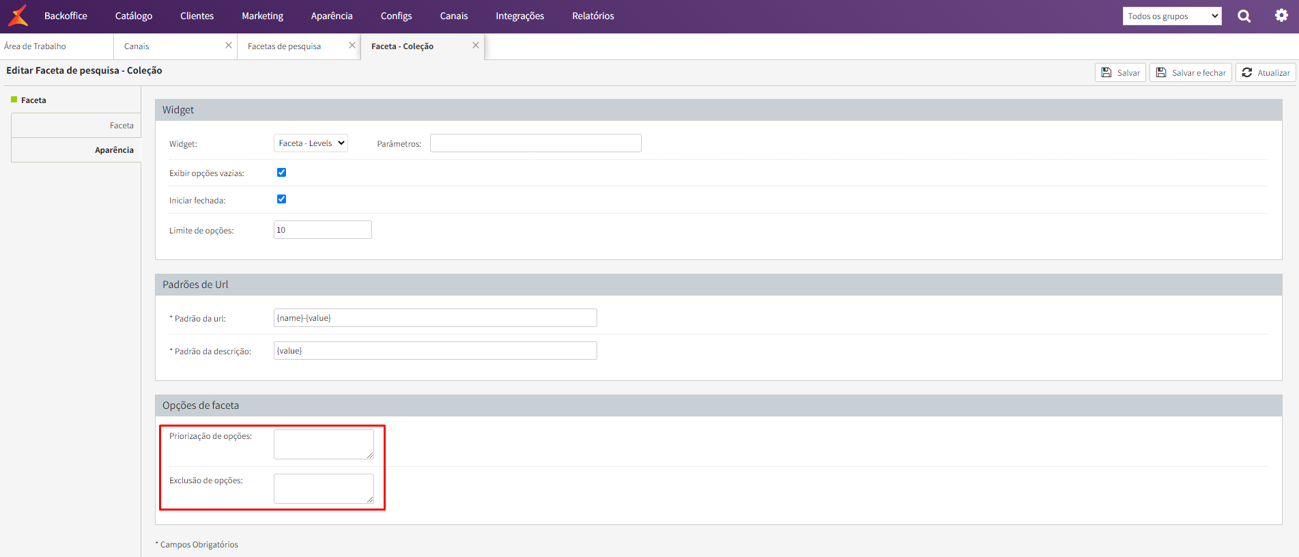Open the Catálogo menu
The height and width of the screenshot is (557, 1299).
[134, 16]
